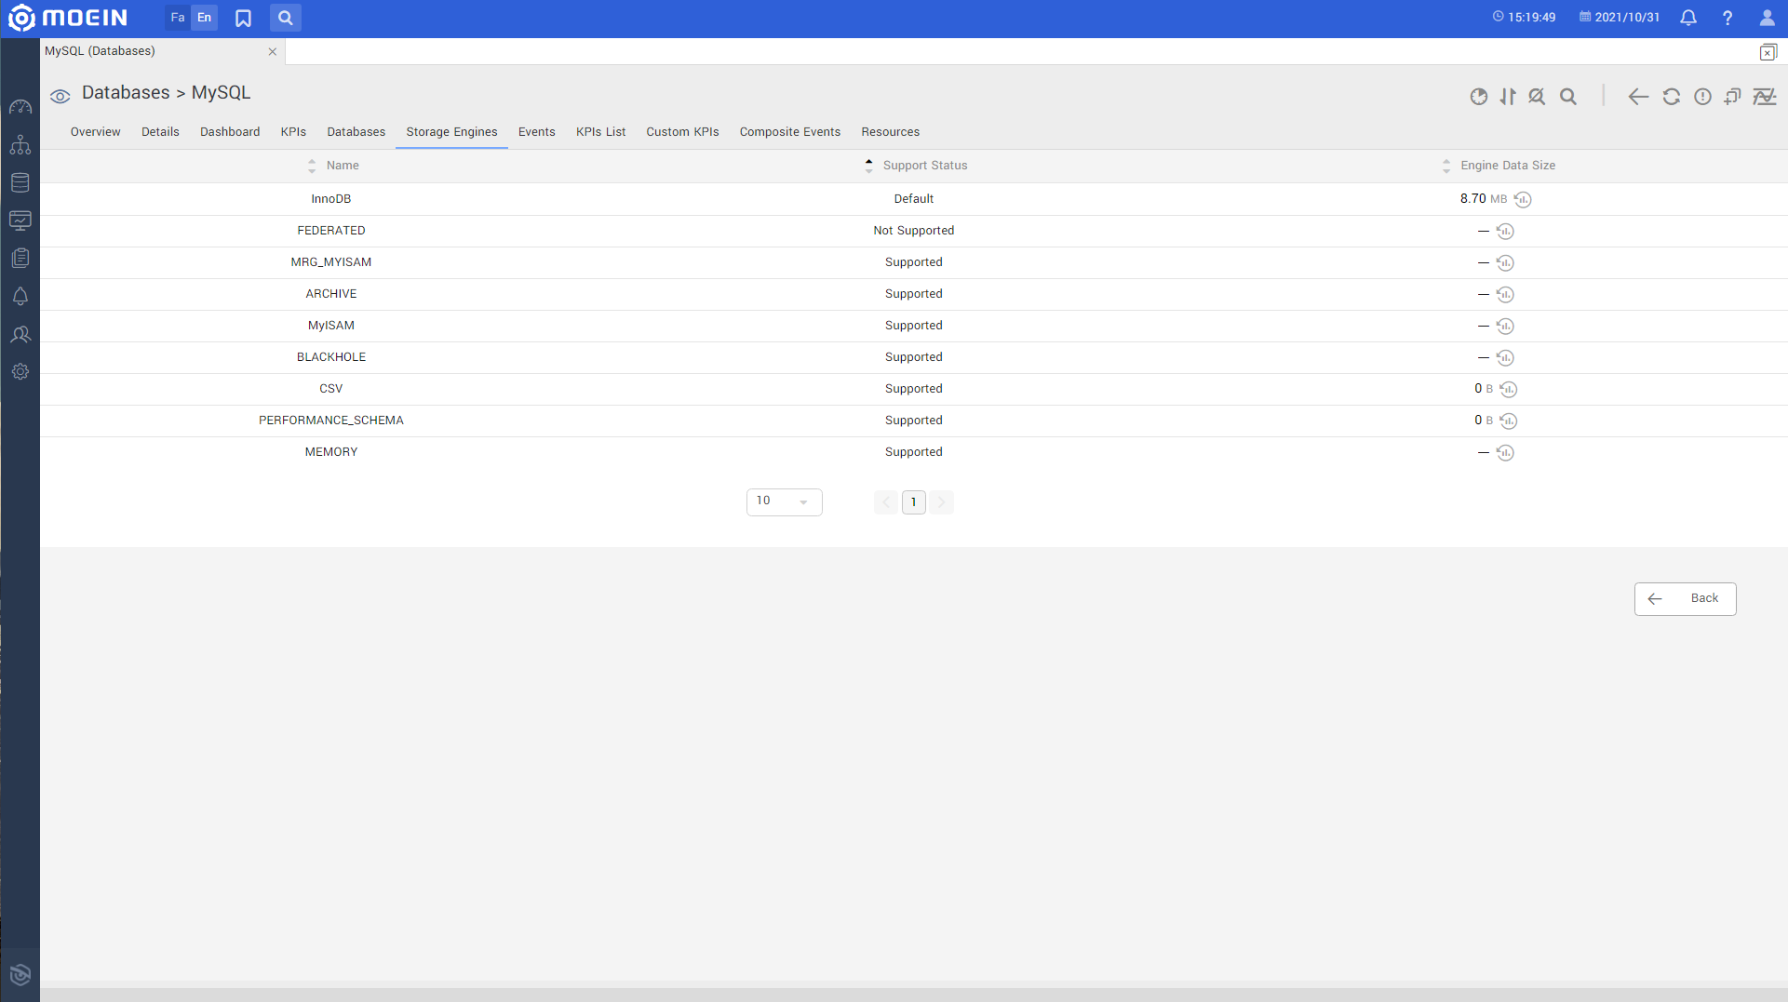This screenshot has height=1002, width=1788.
Task: Open the Databases tab
Action: pos(356,132)
